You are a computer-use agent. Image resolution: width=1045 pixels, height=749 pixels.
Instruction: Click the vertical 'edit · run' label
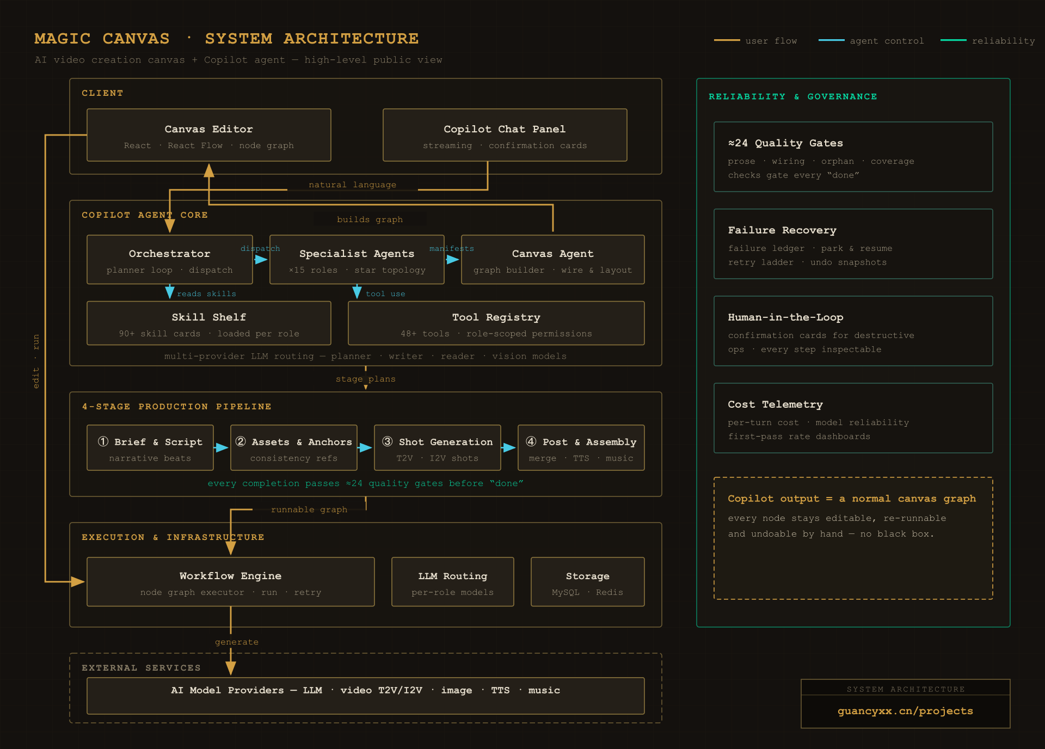click(x=36, y=361)
